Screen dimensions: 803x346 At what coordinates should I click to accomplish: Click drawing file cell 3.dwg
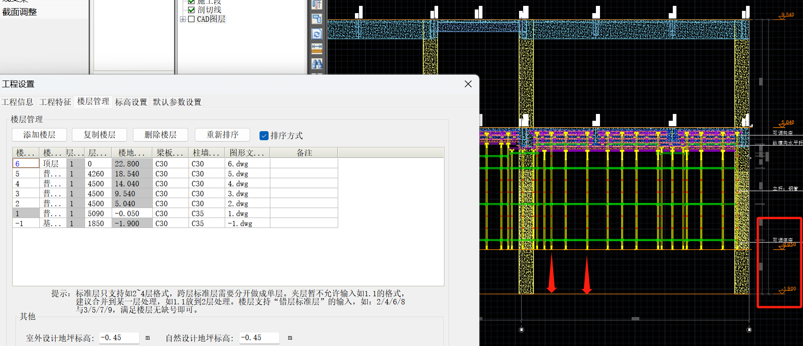[x=247, y=193]
